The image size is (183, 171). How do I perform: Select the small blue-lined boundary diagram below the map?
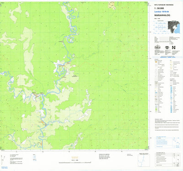[x=144, y=160]
